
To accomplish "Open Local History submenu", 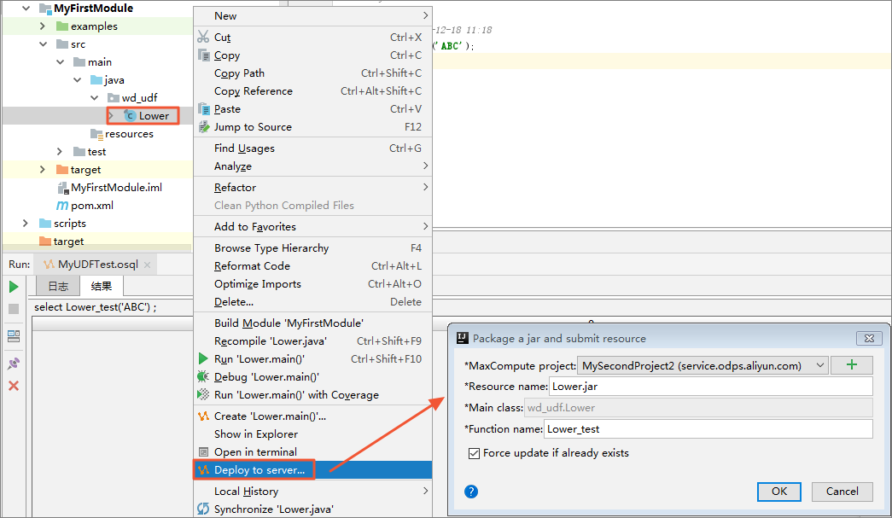I will 313,492.
